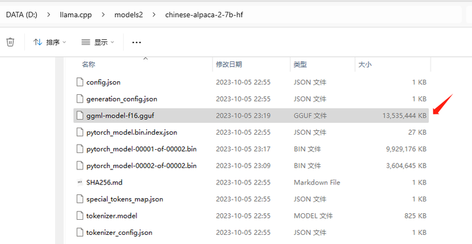Sort by 大小 column header
472x244 pixels.
pyautogui.click(x=364, y=64)
